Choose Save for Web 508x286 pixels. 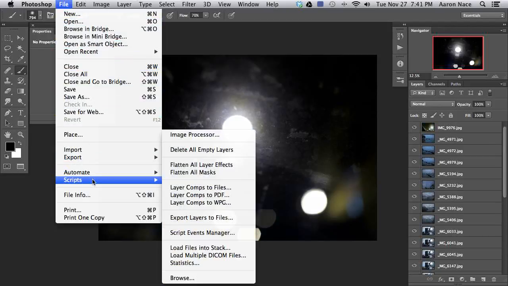(84, 112)
